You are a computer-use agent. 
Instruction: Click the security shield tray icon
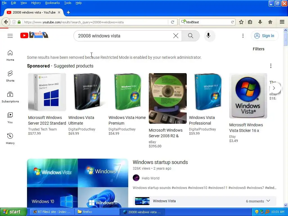[x=257, y=212]
